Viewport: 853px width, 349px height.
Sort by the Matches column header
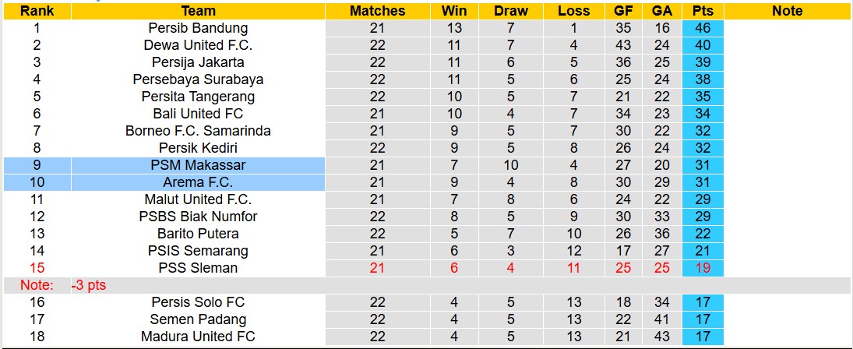377,11
